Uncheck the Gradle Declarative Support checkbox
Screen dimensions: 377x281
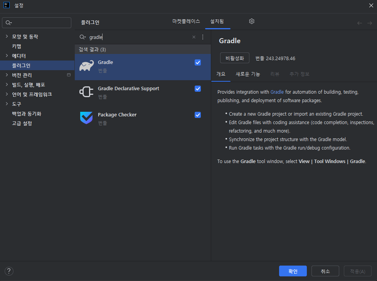click(x=198, y=89)
